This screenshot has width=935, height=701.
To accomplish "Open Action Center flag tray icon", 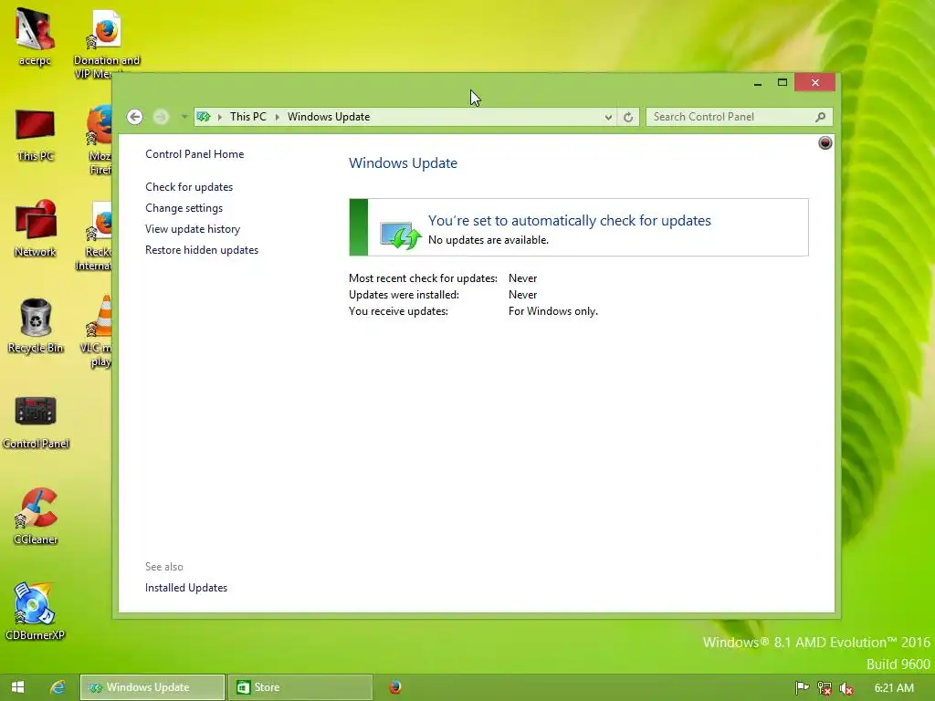I will (x=802, y=688).
